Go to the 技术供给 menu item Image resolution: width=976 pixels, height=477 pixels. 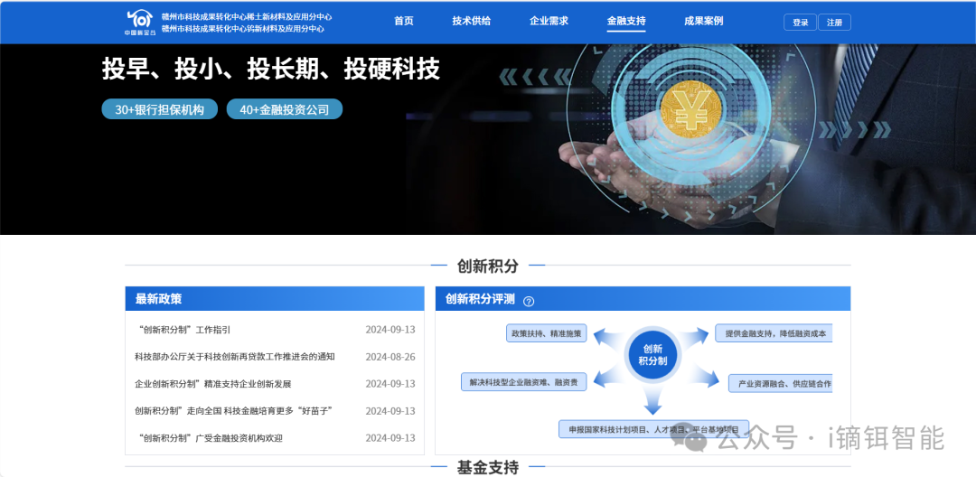coord(472,22)
